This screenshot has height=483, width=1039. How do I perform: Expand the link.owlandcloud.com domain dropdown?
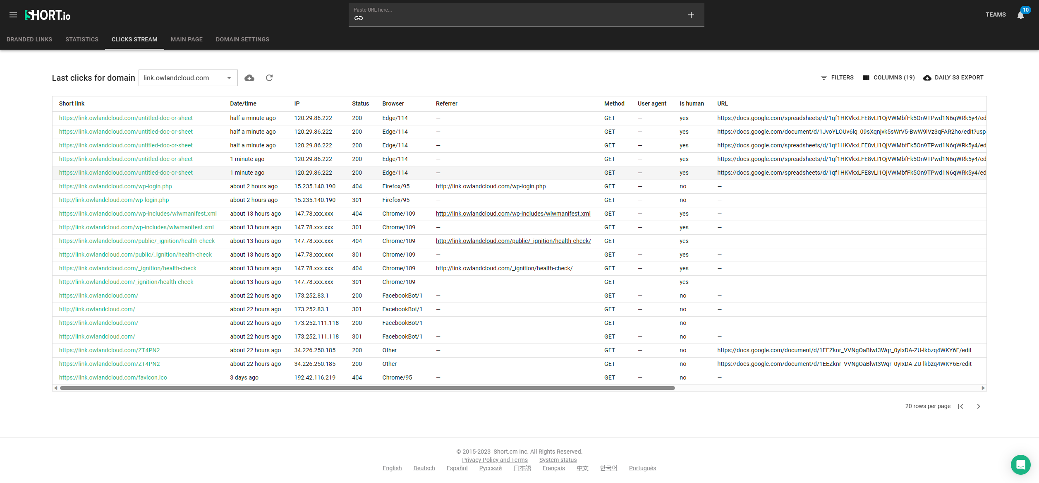pos(188,78)
